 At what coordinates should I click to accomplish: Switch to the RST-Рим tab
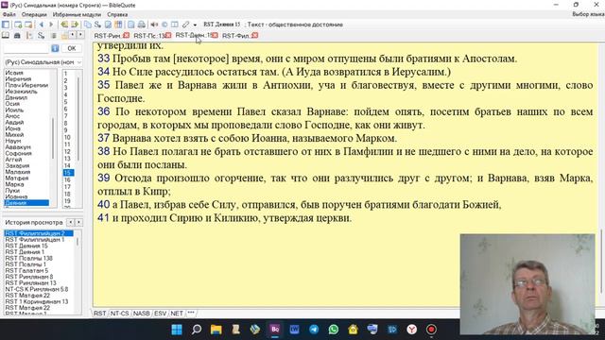108,36
